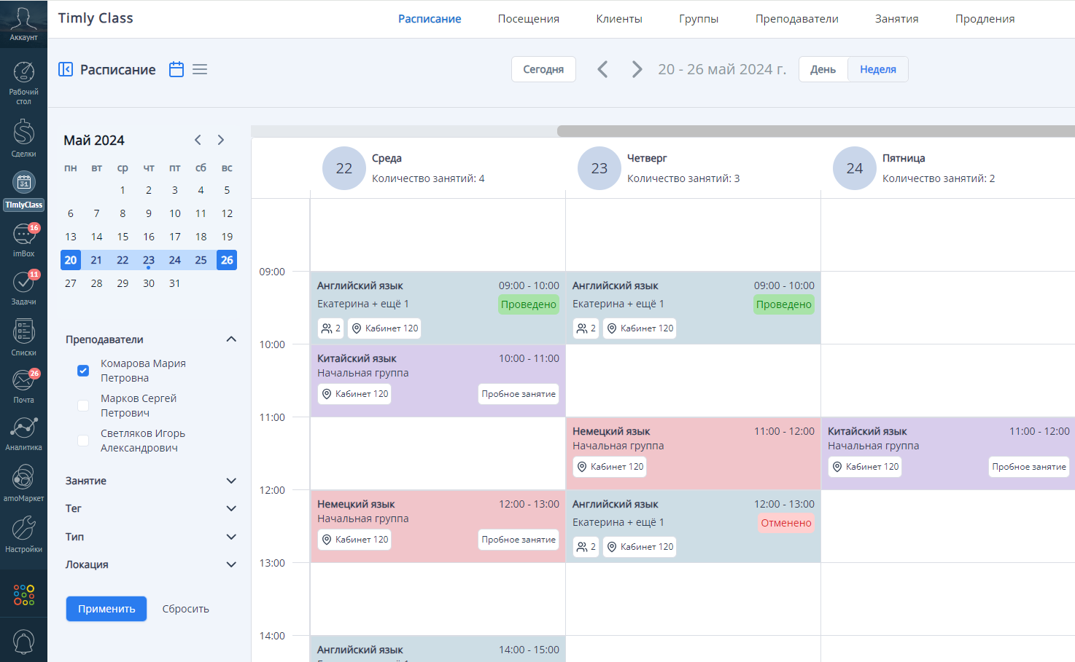Check teacher Светляков Игорь Александрович
Viewport: 1075px width, 662px height.
(x=83, y=440)
